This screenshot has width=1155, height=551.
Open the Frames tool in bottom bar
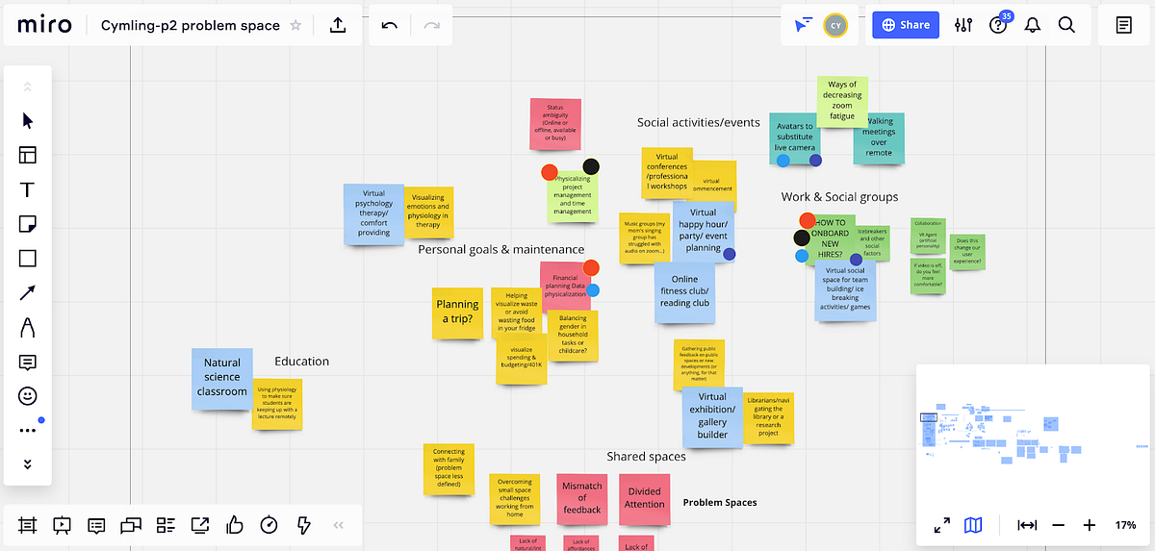27,525
